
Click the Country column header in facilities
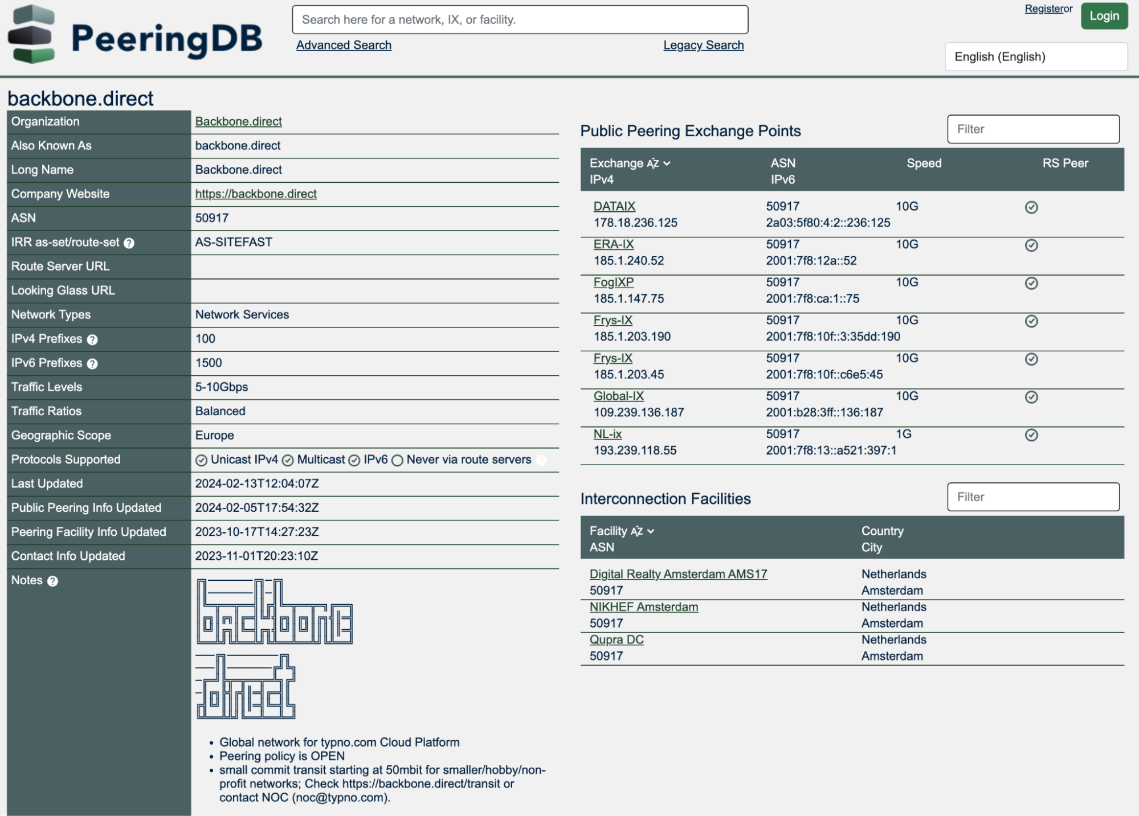(882, 531)
